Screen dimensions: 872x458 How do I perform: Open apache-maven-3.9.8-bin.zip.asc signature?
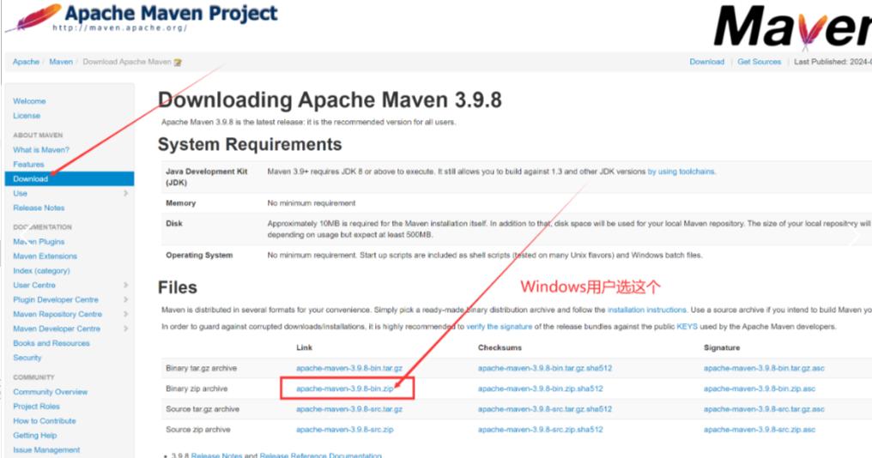(760, 389)
